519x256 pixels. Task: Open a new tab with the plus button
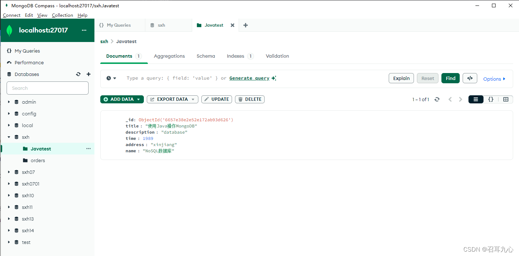[x=245, y=25]
